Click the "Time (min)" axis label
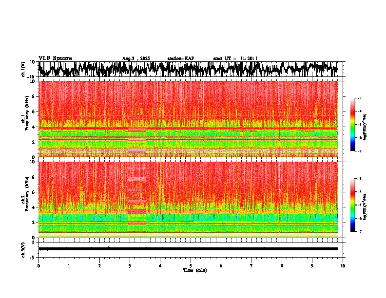 [195, 270]
